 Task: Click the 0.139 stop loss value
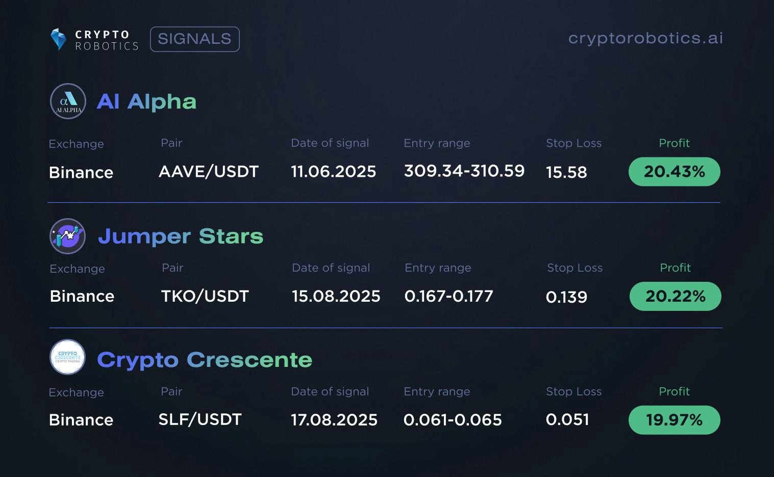[x=566, y=297]
